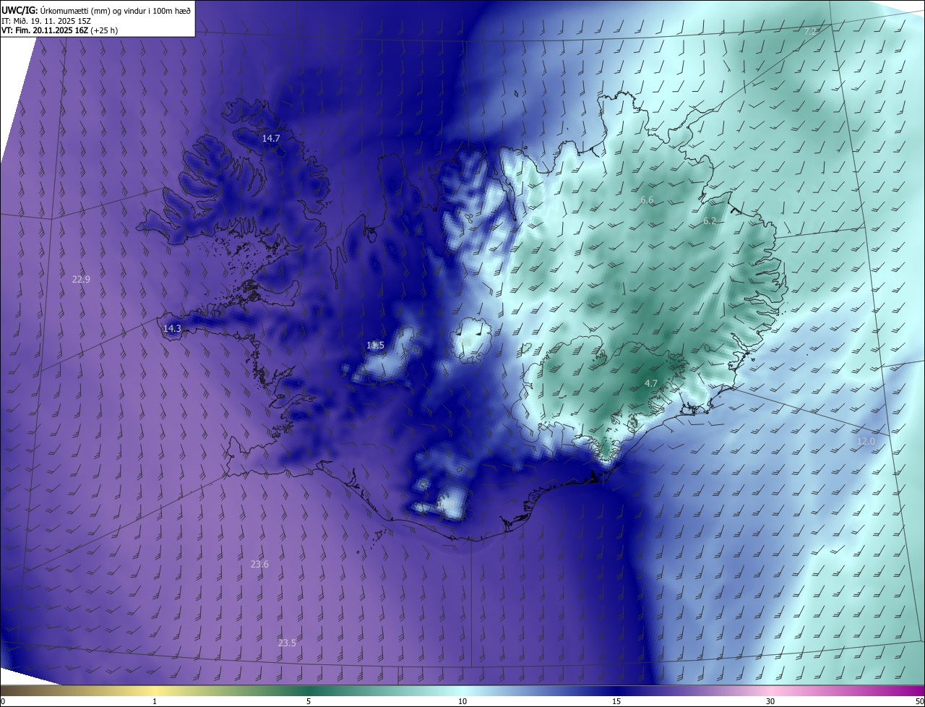This screenshot has height=707, width=925.
Task: Click the '1' tick label on the color scale
Action: [155, 701]
